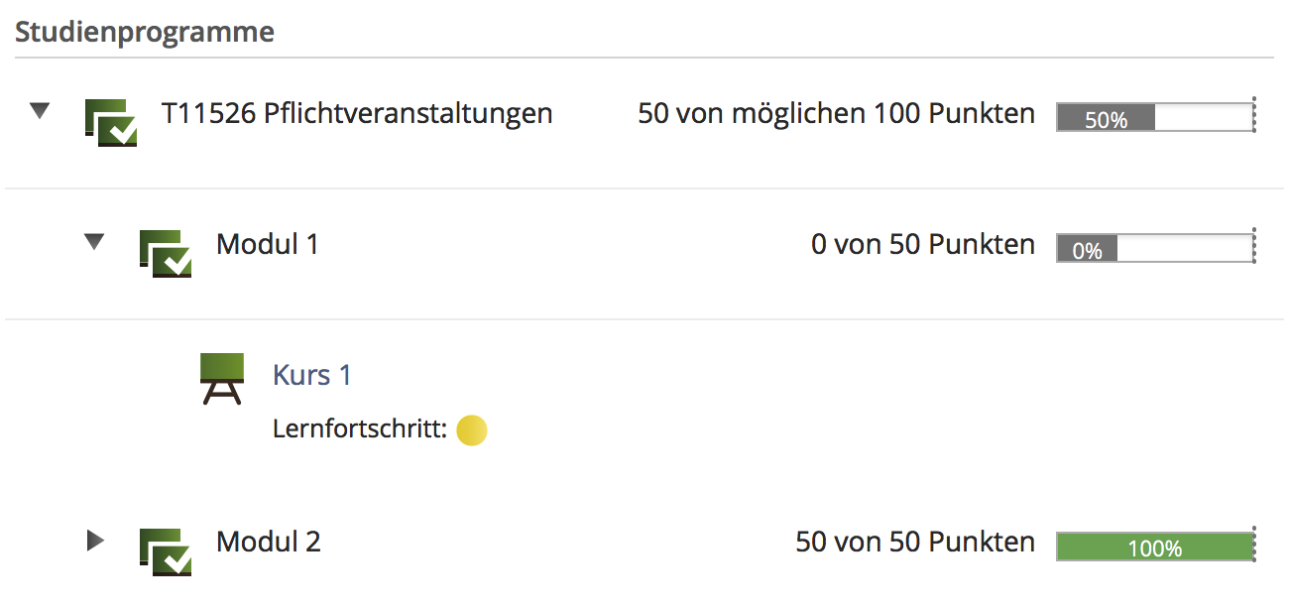Select the T11526 Pflichtveranstaltungen title
1289x609 pixels.
357,113
